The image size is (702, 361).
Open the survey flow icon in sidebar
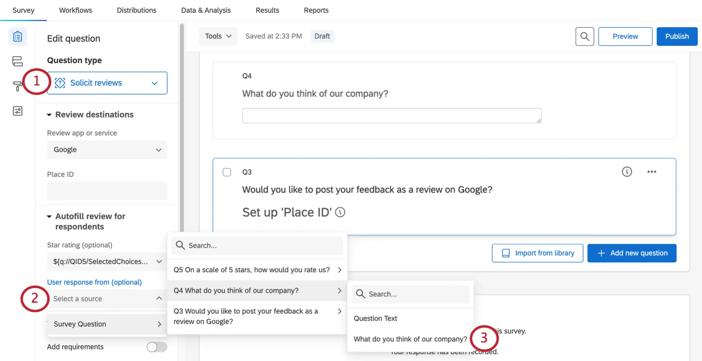point(17,62)
